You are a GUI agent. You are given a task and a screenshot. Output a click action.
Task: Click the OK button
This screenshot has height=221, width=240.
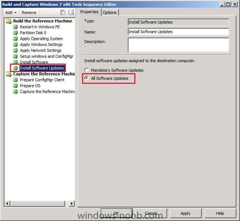point(116,213)
